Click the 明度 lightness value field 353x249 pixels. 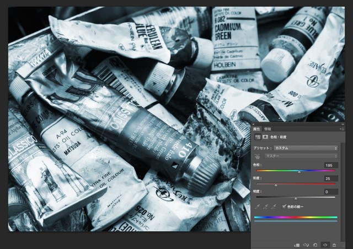click(x=330, y=192)
